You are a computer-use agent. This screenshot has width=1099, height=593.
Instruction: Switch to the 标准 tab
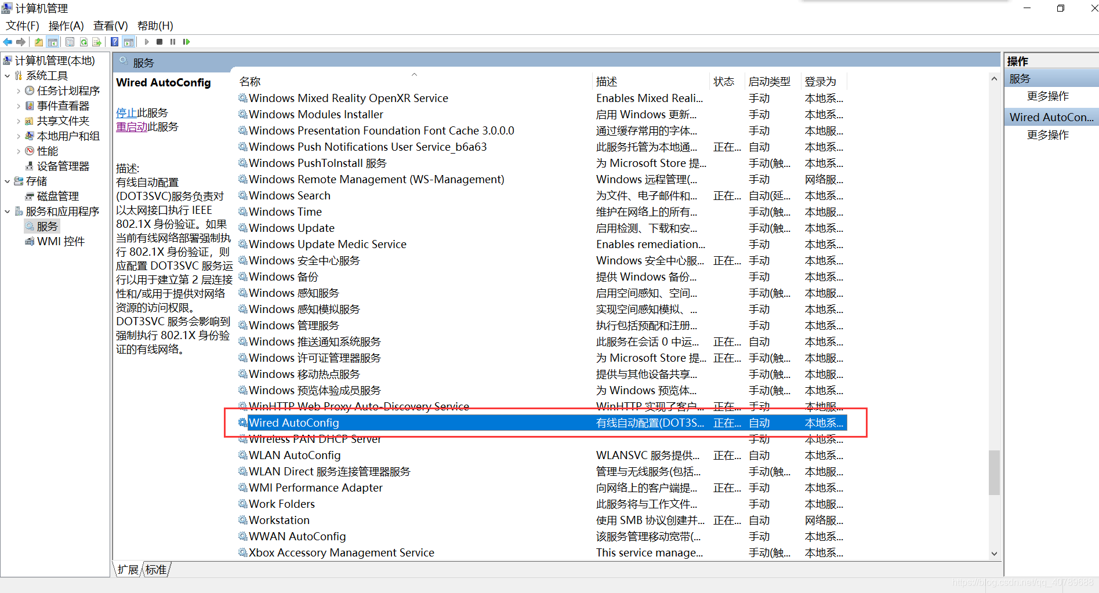point(155,569)
